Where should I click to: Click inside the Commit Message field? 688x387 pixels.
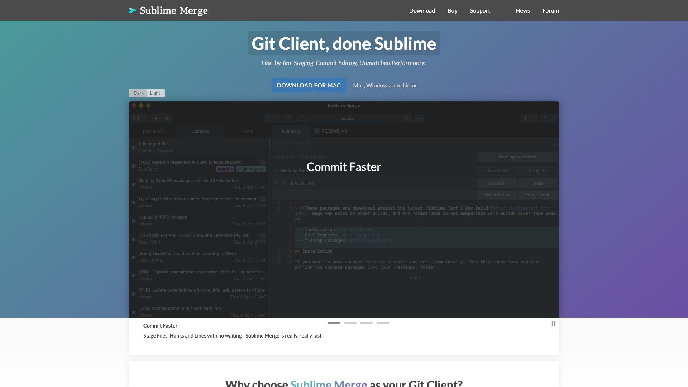click(358, 143)
